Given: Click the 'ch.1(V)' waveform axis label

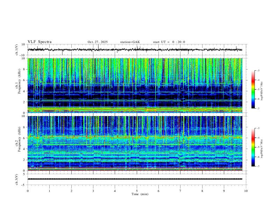Looking at the screenshot, I should (x=17, y=50).
